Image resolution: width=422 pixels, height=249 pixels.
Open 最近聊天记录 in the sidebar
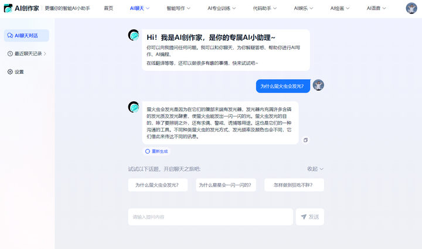coord(26,54)
